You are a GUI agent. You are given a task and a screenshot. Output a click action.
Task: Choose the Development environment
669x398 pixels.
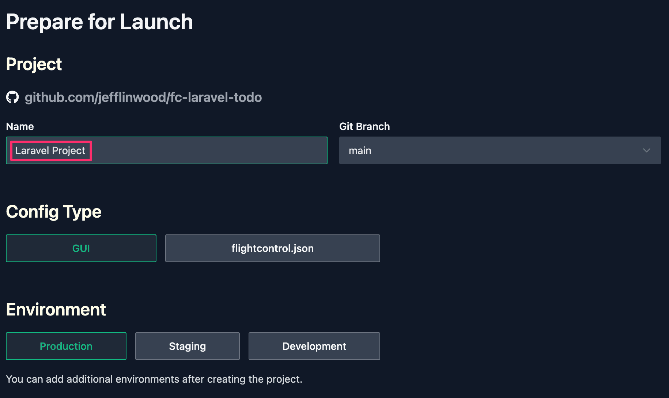(x=314, y=346)
